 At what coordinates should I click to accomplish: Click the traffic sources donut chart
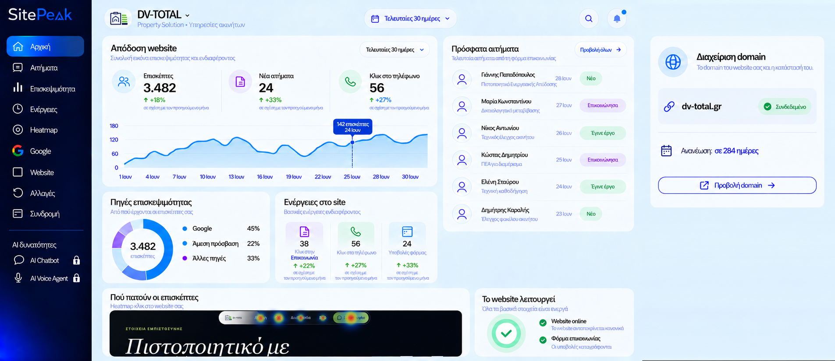(x=142, y=249)
